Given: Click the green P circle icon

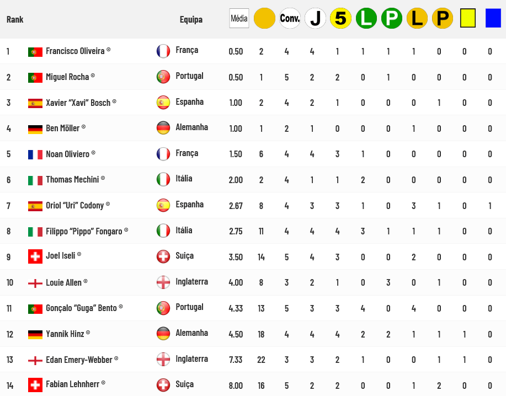Looking at the screenshot, I should tap(392, 18).
